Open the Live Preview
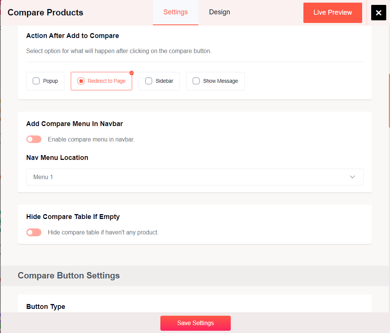This screenshot has width=390, height=333. point(332,12)
